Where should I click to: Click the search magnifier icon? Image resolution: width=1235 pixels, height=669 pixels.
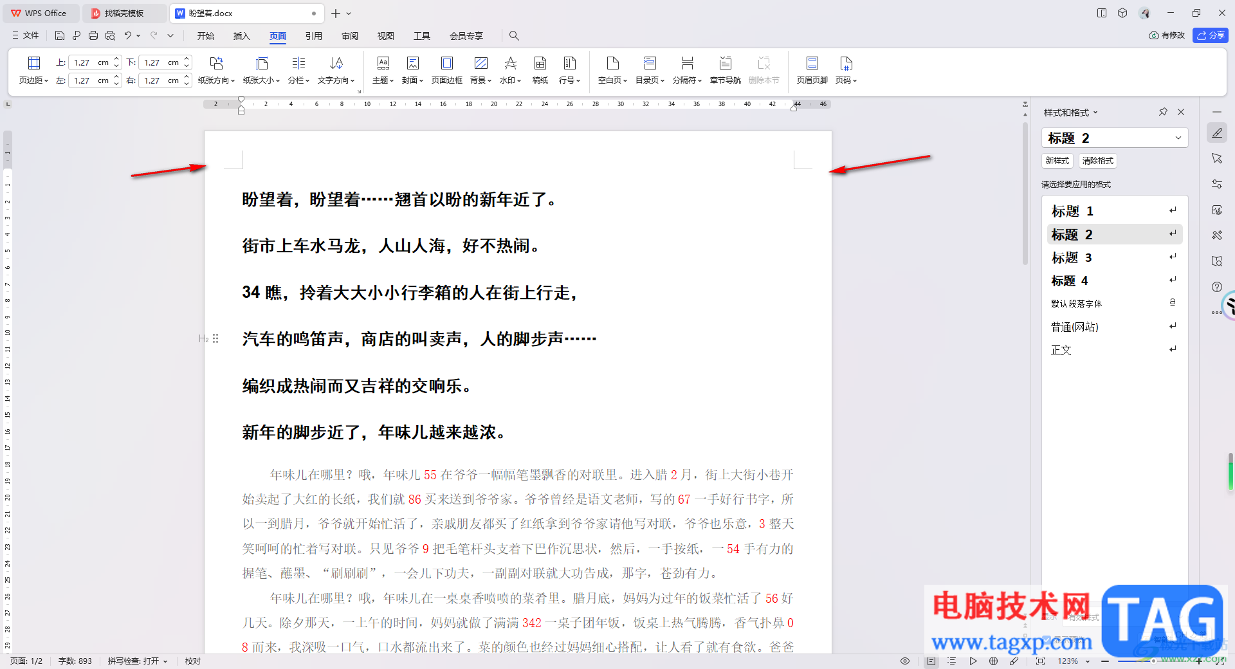[514, 35]
